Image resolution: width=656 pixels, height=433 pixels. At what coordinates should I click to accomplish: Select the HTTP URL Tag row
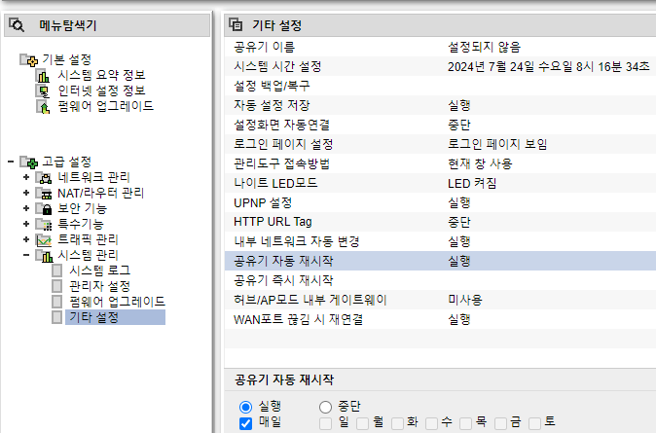point(440,222)
